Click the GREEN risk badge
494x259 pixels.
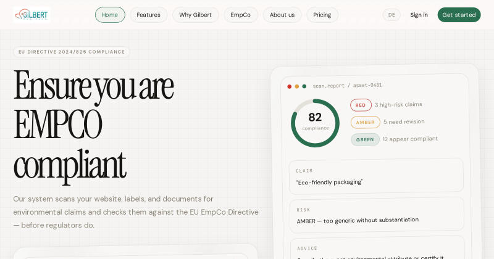coord(365,139)
